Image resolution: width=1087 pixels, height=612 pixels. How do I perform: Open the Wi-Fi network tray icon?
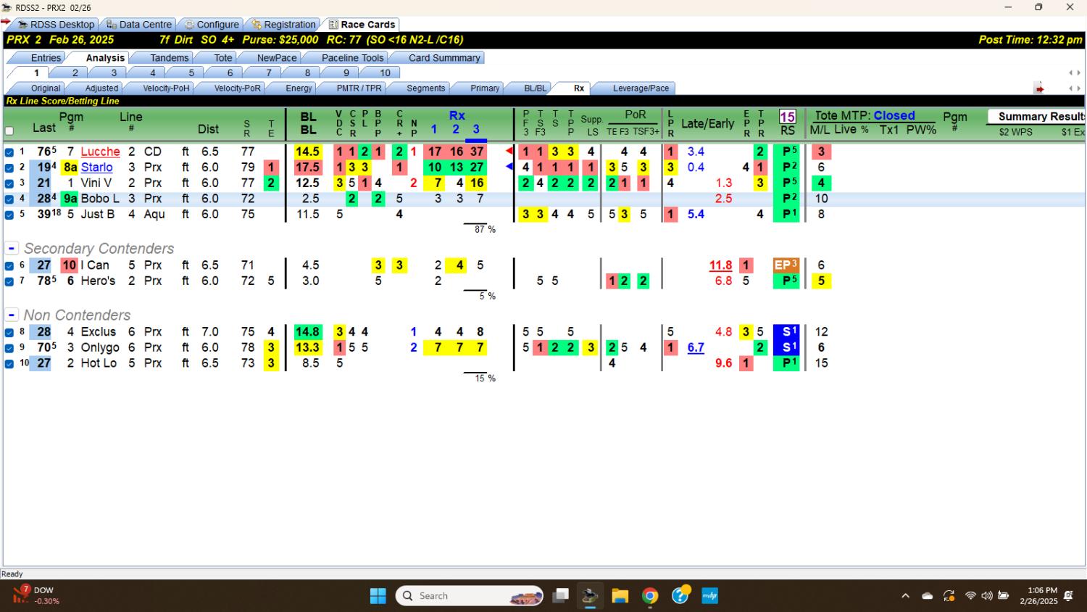[x=970, y=596]
